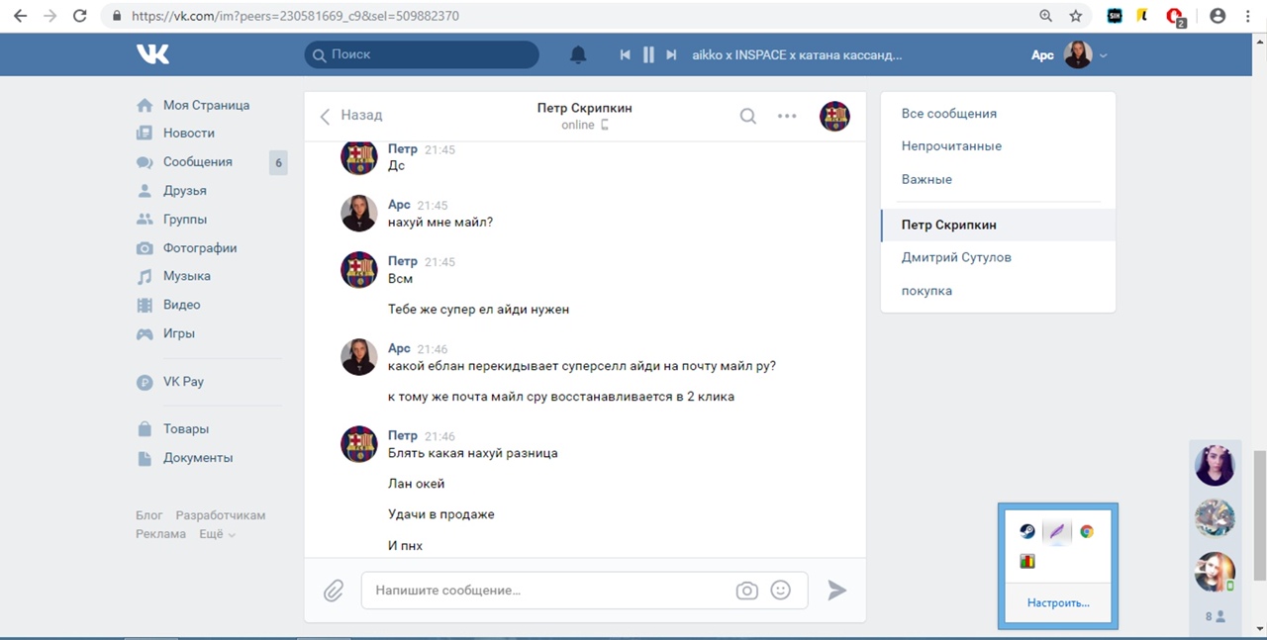Search within this conversation
Viewport: 1267px width, 640px height.
pyautogui.click(x=748, y=116)
